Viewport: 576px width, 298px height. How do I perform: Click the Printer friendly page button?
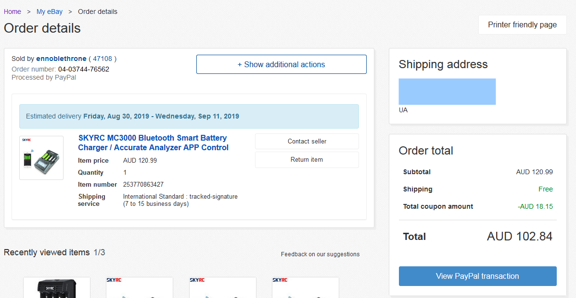point(522,25)
